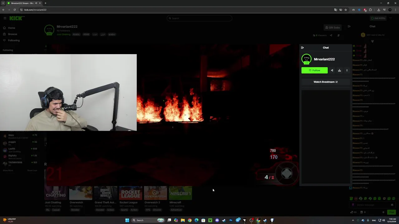Open the Windows Start menu
This screenshot has width=399, height=224.
tap(127, 220)
